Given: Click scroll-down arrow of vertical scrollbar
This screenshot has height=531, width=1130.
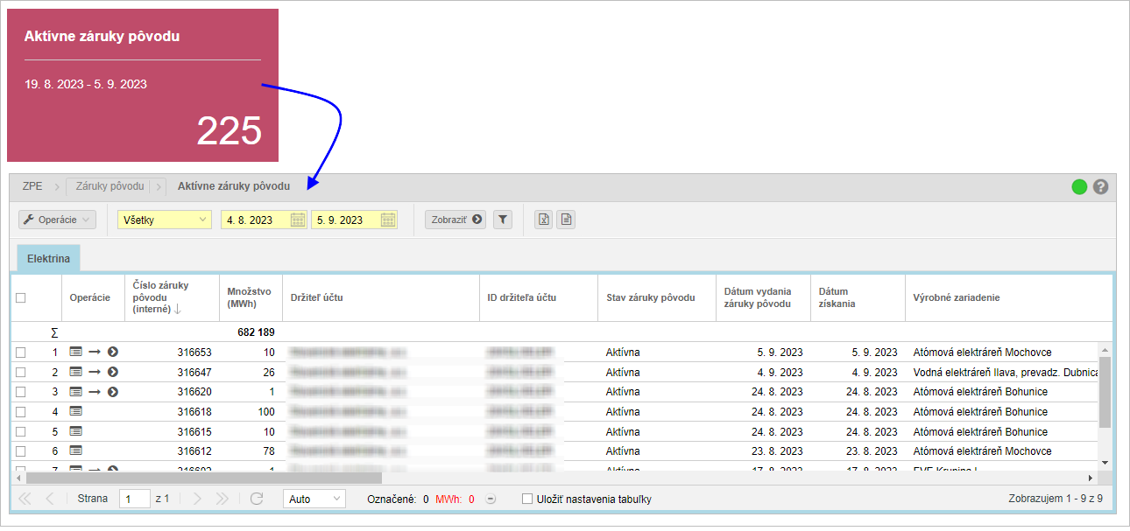Looking at the screenshot, I should pos(1105,462).
